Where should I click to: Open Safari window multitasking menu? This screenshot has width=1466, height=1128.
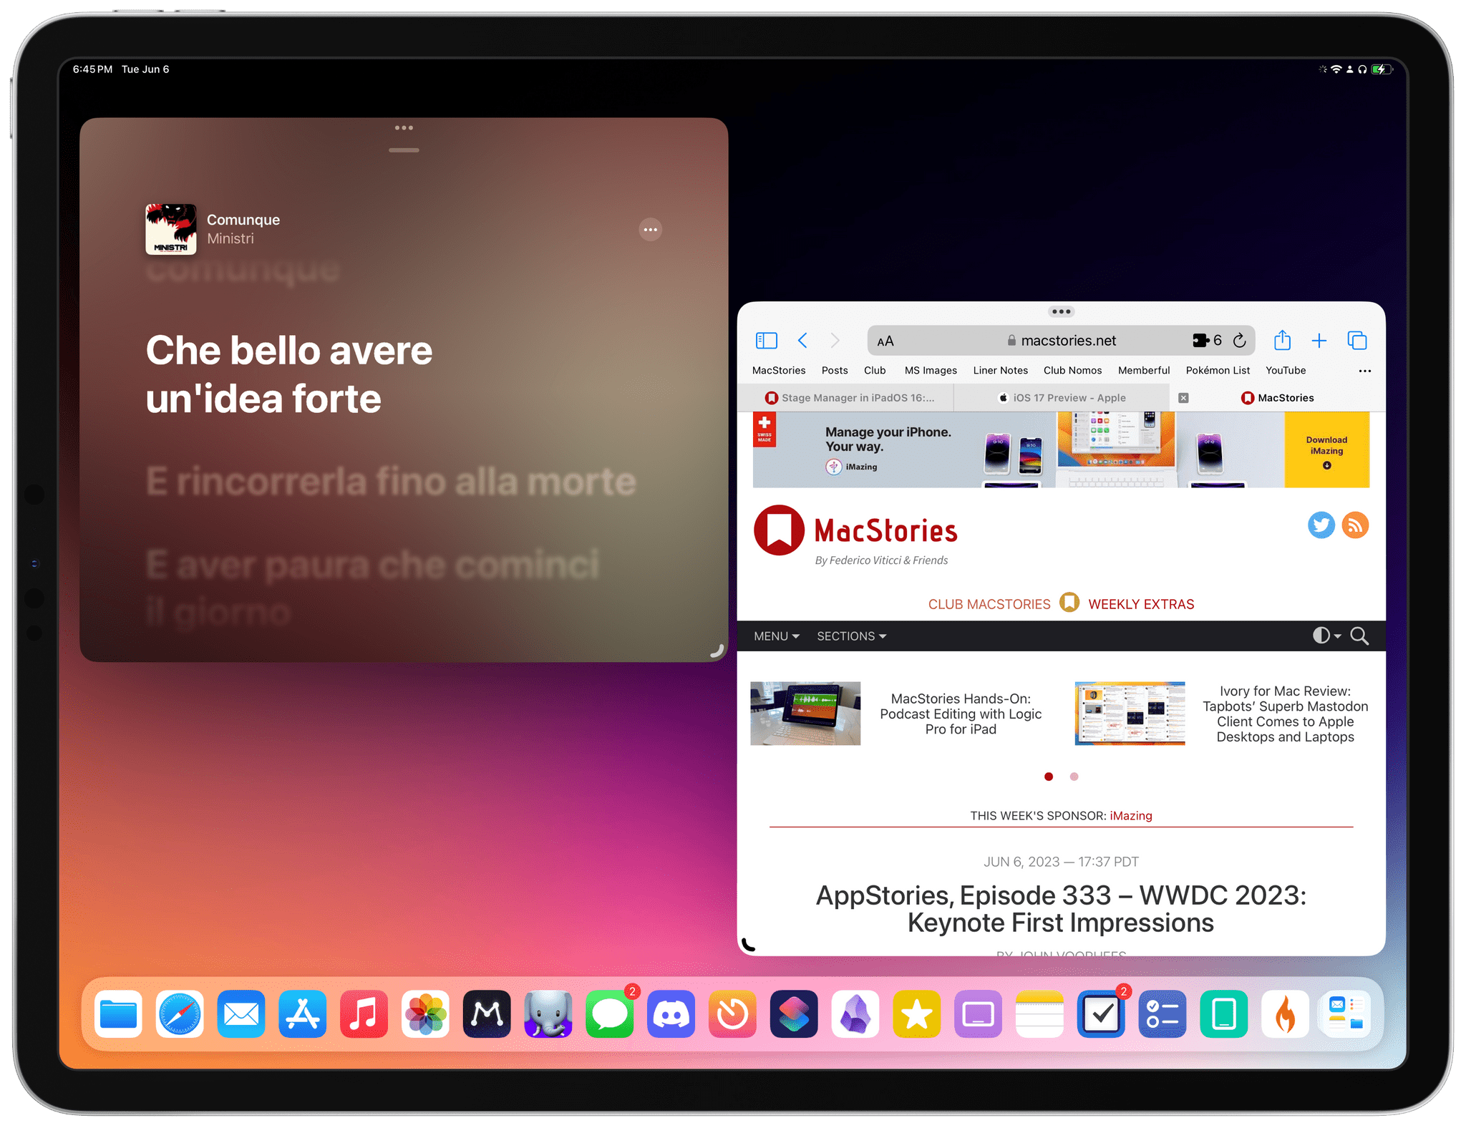click(x=1061, y=311)
